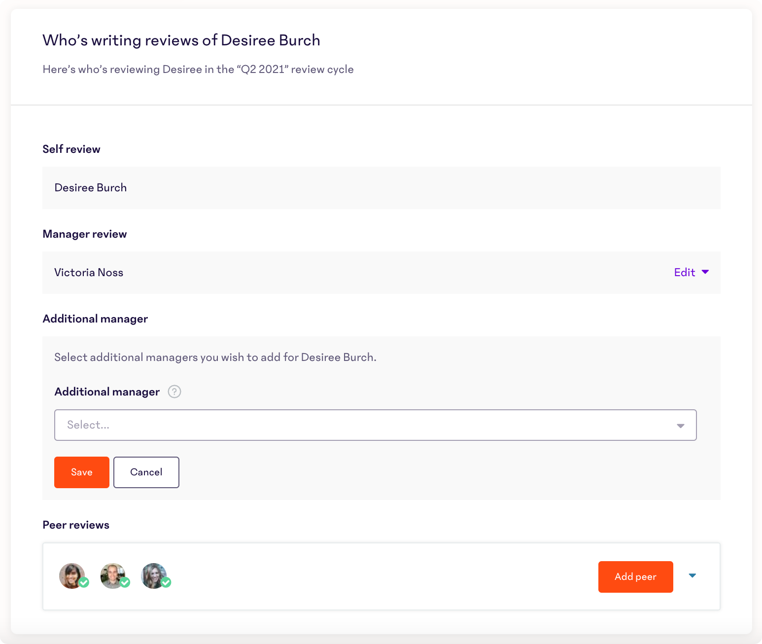Save the additional manager selection

pos(82,472)
